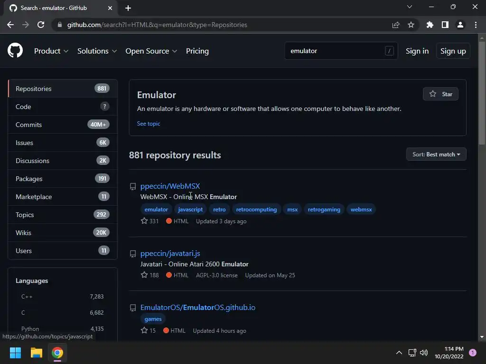This screenshot has height=364, width=486.
Task: Open network status tray icon
Action: 412,353
